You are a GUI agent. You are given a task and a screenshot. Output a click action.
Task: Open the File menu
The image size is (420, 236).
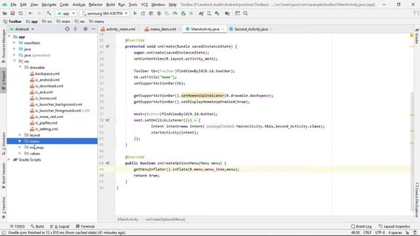[x=13, y=5]
